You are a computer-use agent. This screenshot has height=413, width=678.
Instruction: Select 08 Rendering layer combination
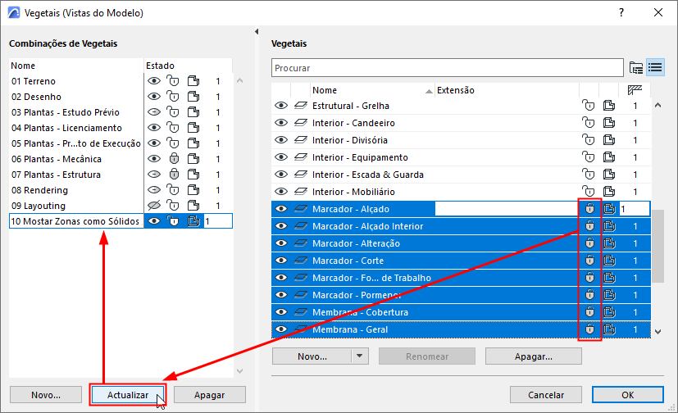[39, 190]
